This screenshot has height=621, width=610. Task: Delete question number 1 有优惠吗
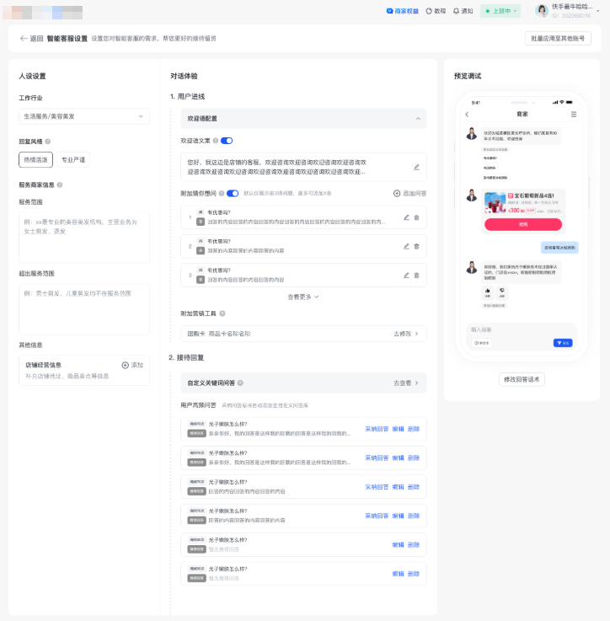coord(416,217)
